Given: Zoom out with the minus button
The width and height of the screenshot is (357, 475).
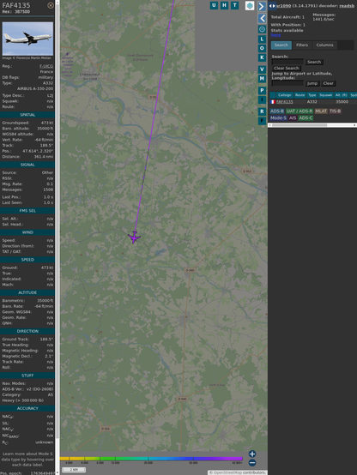Looking at the screenshot, I should pyautogui.click(x=252, y=463).
